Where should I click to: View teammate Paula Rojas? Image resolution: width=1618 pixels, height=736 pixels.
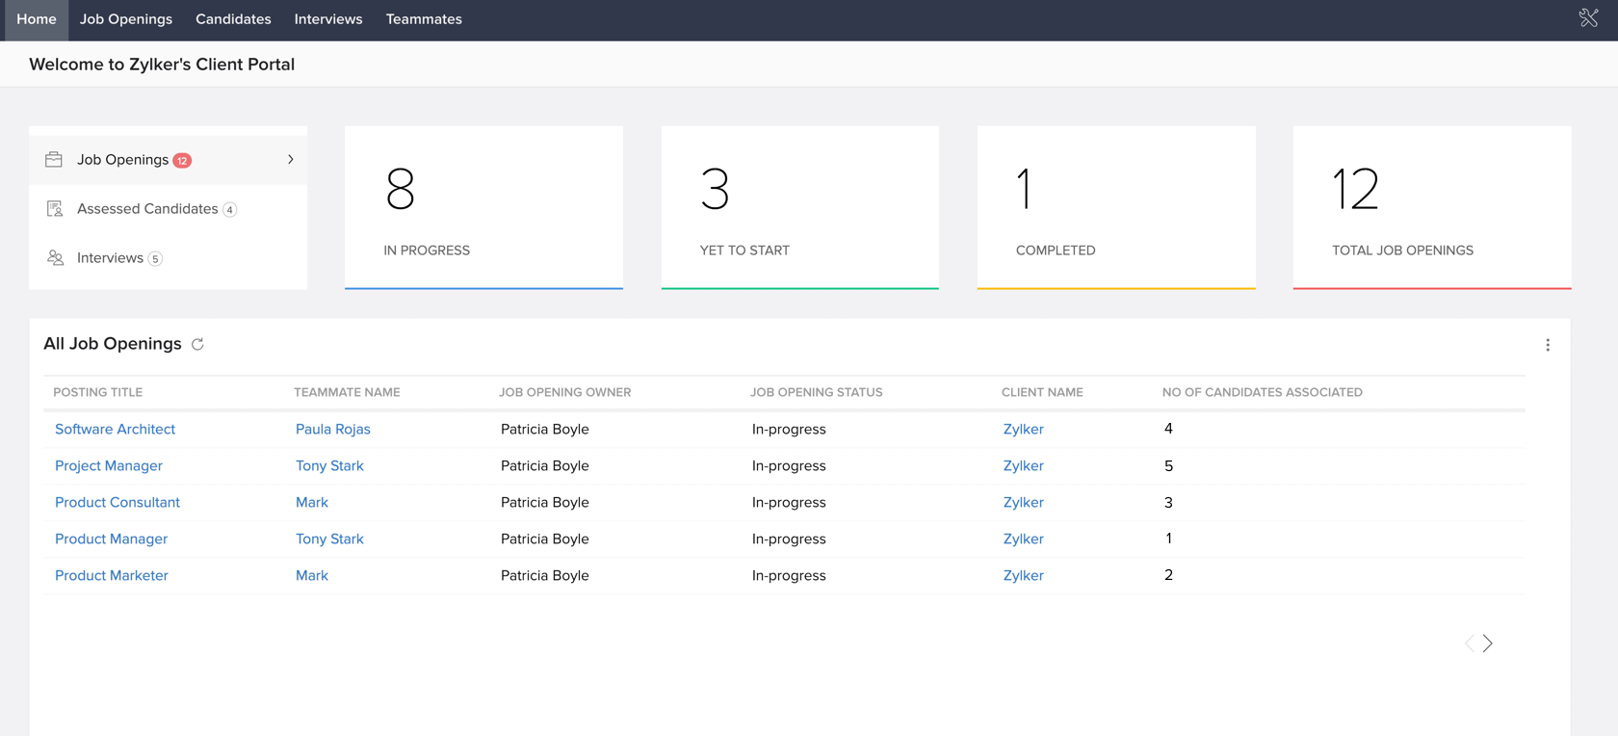click(332, 430)
